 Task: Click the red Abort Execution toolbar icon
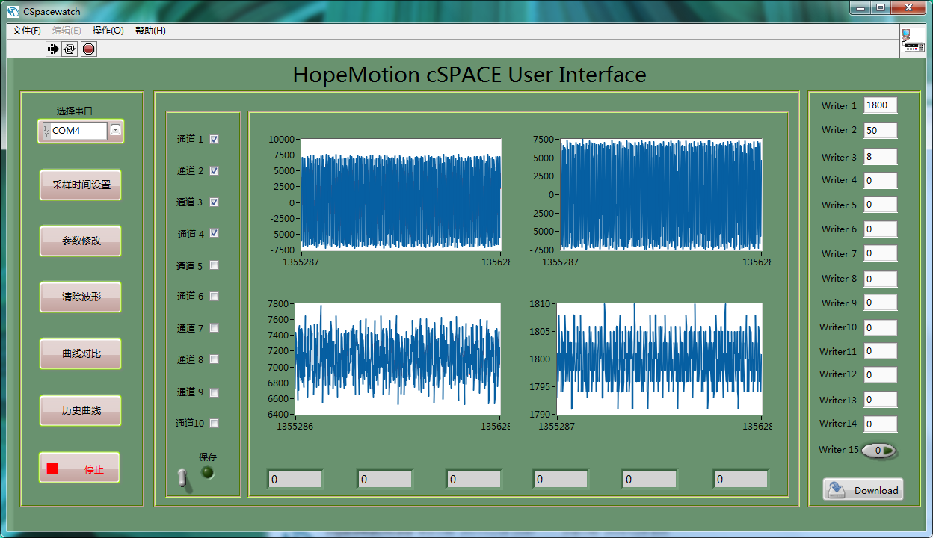[89, 49]
